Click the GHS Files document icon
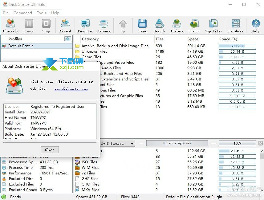264x200 pixels. [77, 179]
